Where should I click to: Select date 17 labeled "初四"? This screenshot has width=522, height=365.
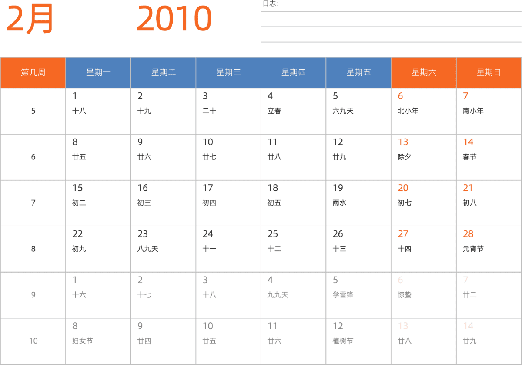pos(228,203)
